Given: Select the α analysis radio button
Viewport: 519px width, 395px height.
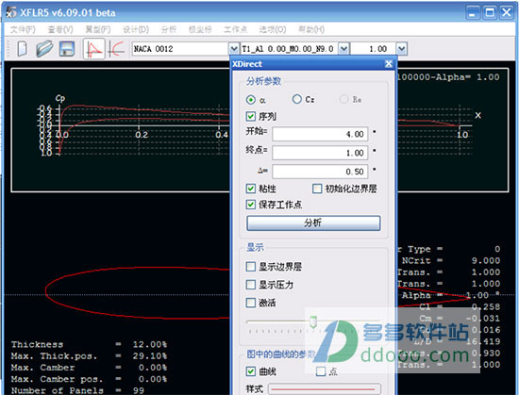Looking at the screenshot, I should pos(251,100).
